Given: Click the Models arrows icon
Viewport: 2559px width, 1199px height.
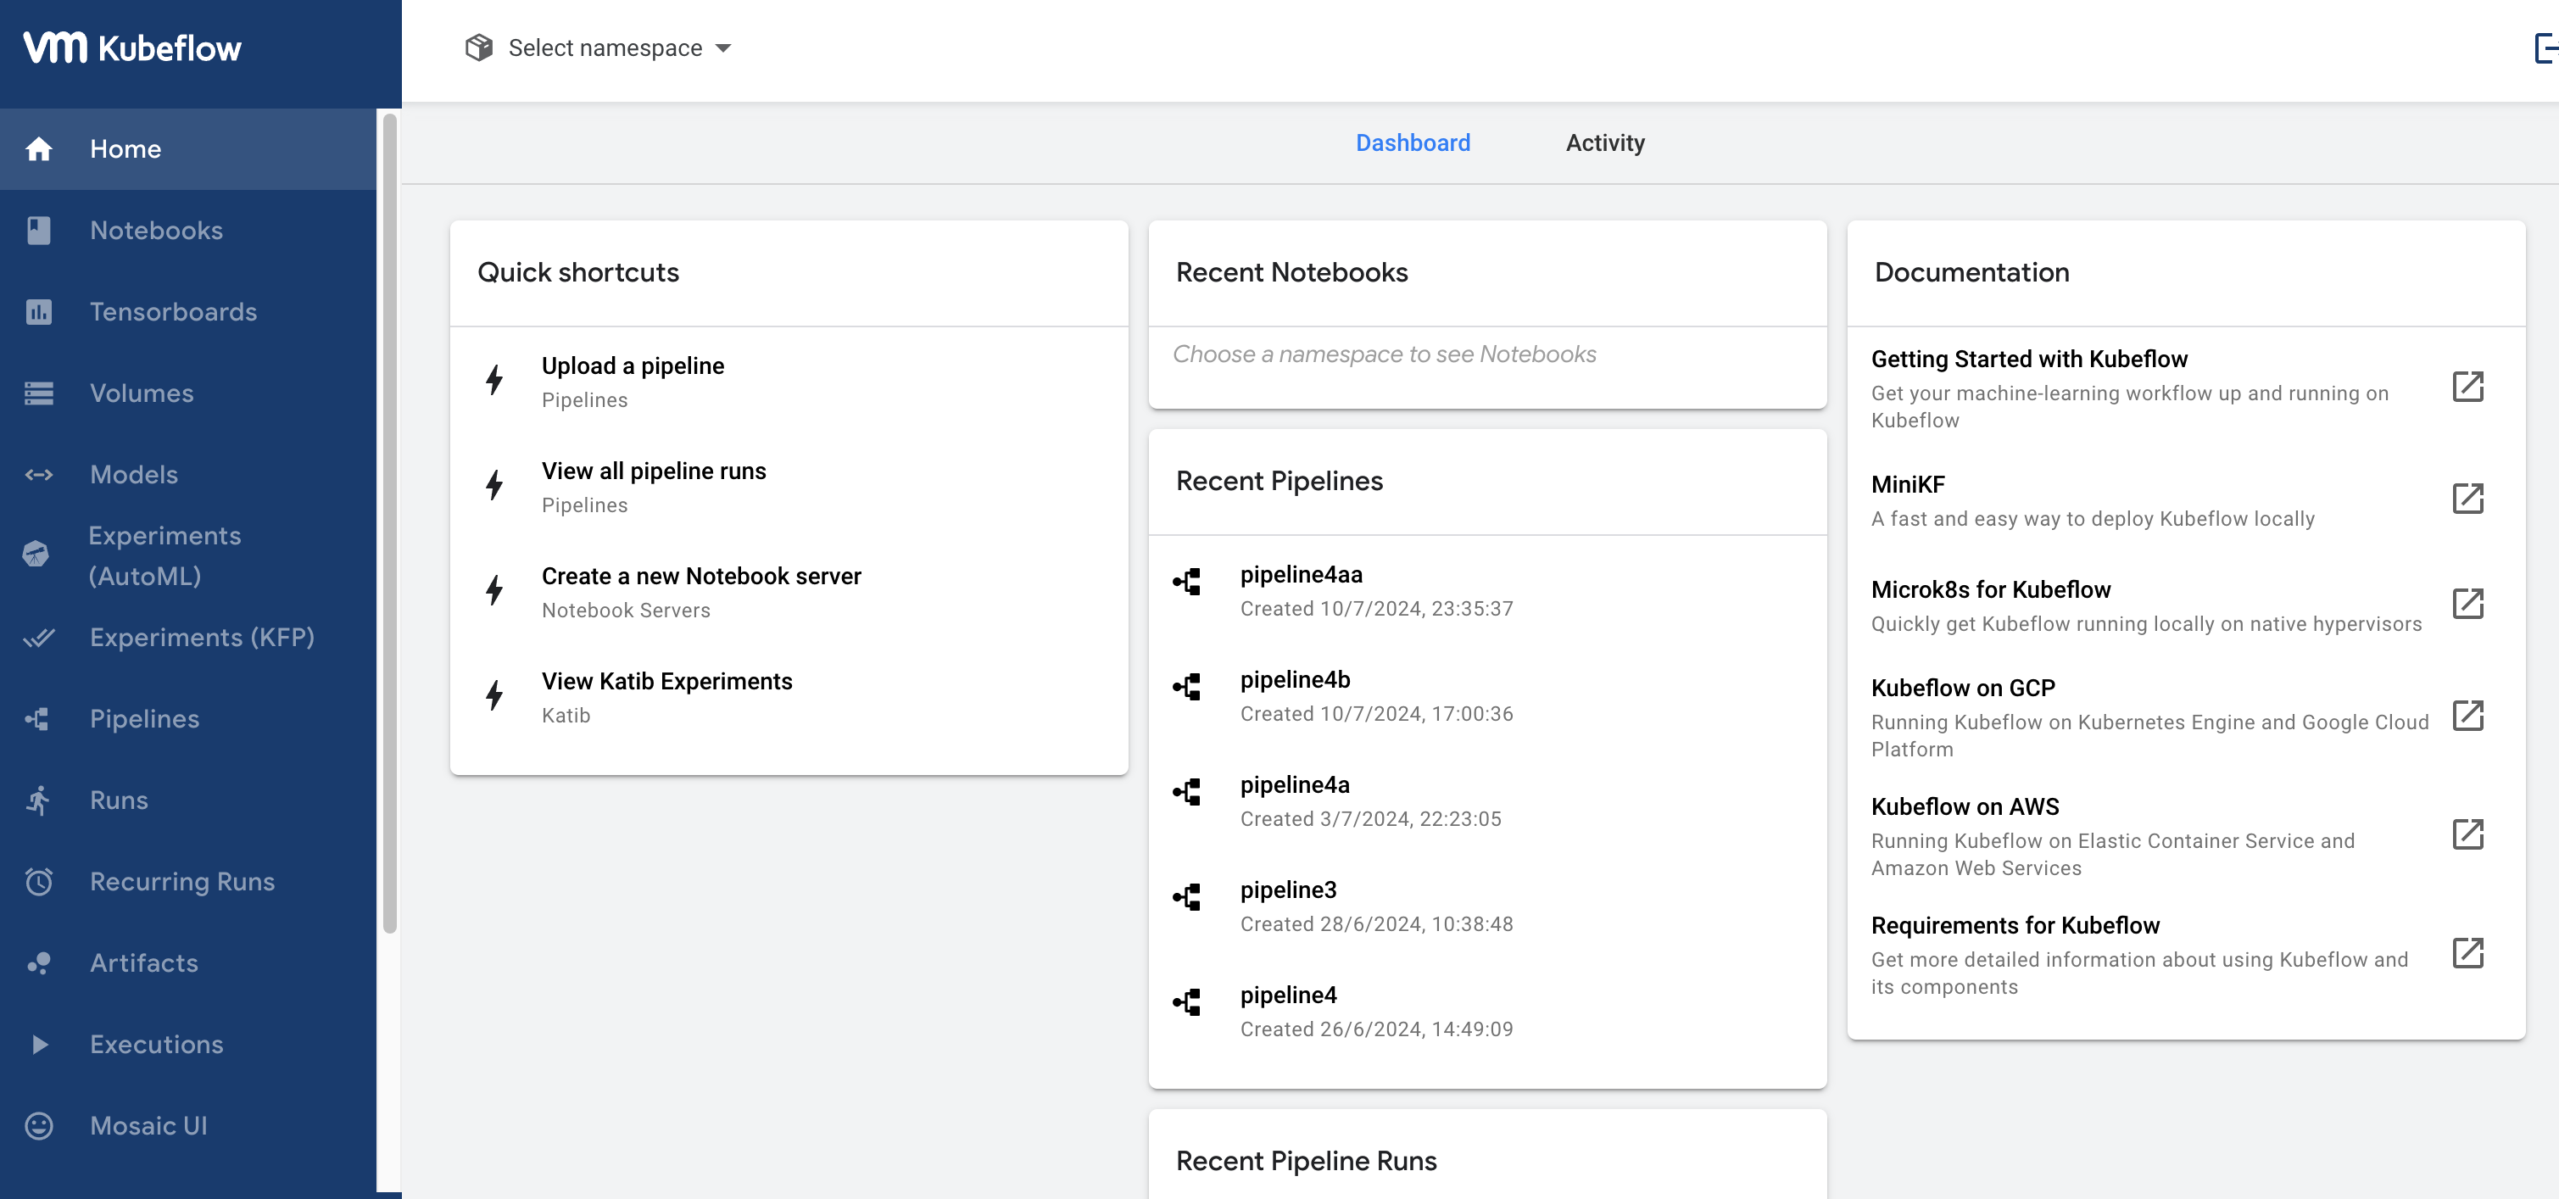Looking at the screenshot, I should [x=39, y=475].
